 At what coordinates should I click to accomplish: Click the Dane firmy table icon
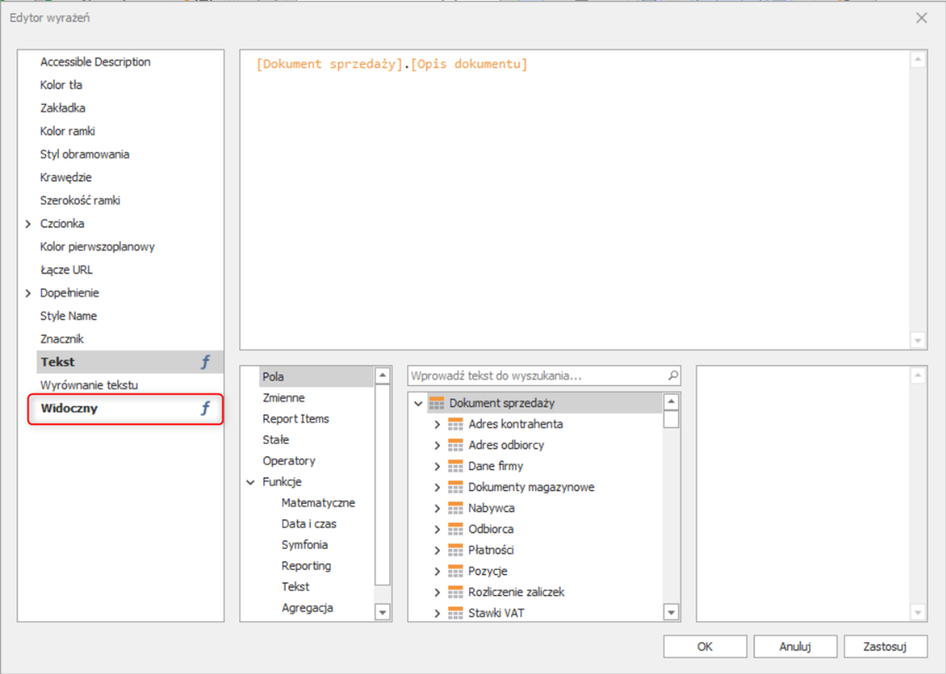[456, 466]
